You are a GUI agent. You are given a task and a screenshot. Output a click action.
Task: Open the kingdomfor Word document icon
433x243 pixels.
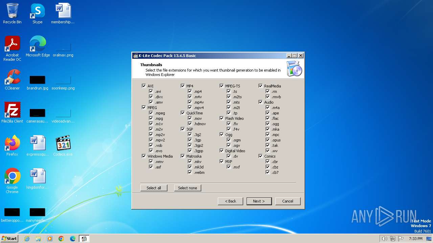(37, 179)
